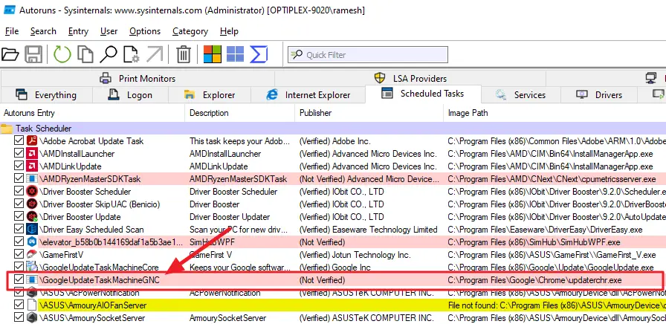Click the Properties page-gear icon

click(132, 54)
